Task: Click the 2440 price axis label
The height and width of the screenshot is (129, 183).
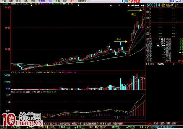Action: (x=8, y=8)
